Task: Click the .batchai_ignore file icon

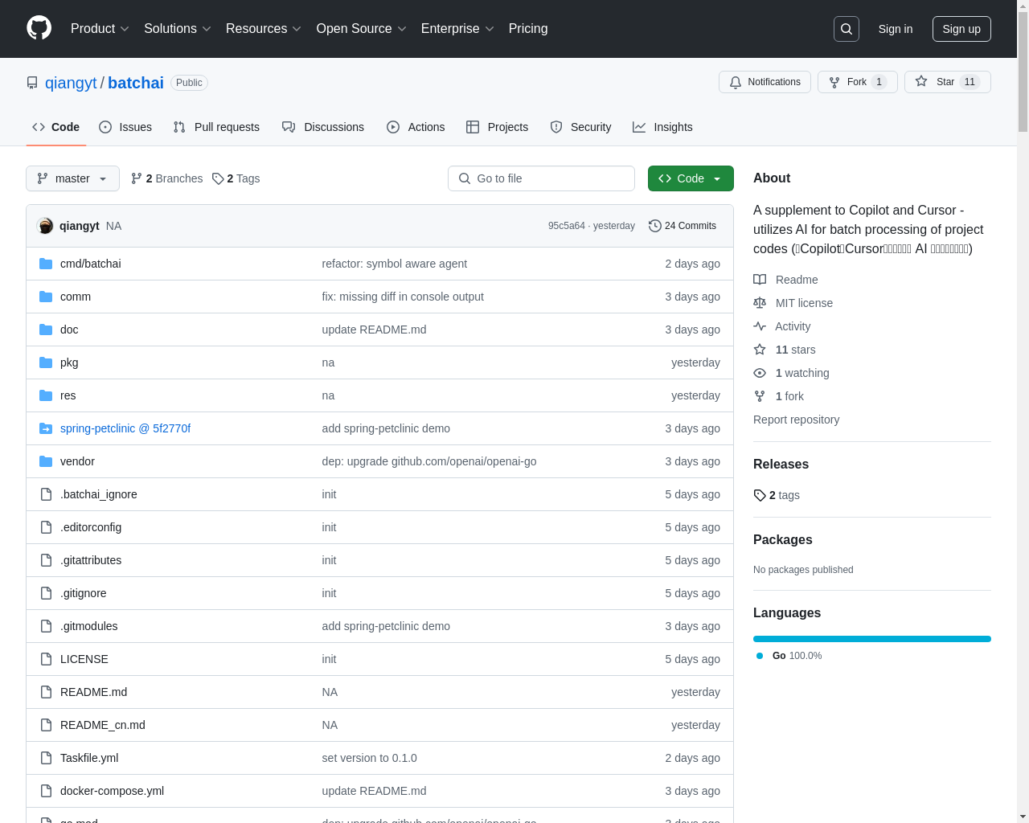Action: tap(46, 494)
